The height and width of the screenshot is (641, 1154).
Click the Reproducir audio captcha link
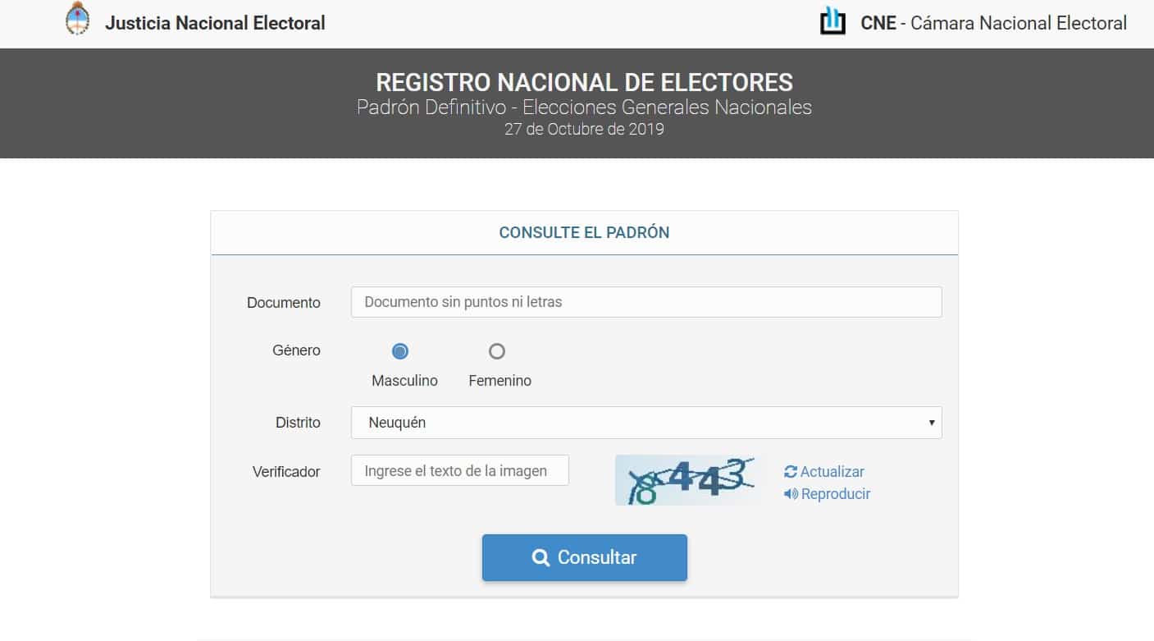coord(835,494)
